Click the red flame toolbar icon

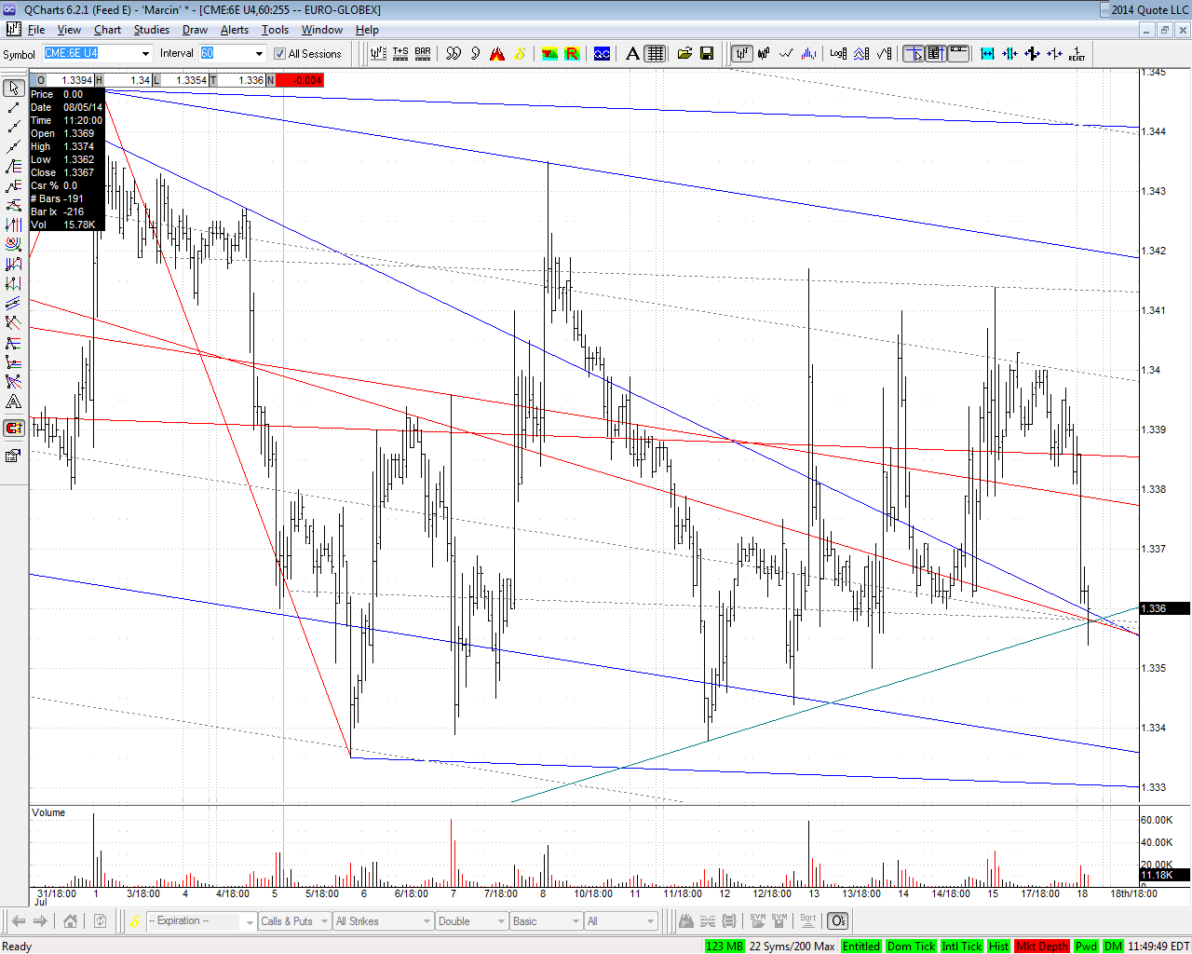pyautogui.click(x=497, y=54)
